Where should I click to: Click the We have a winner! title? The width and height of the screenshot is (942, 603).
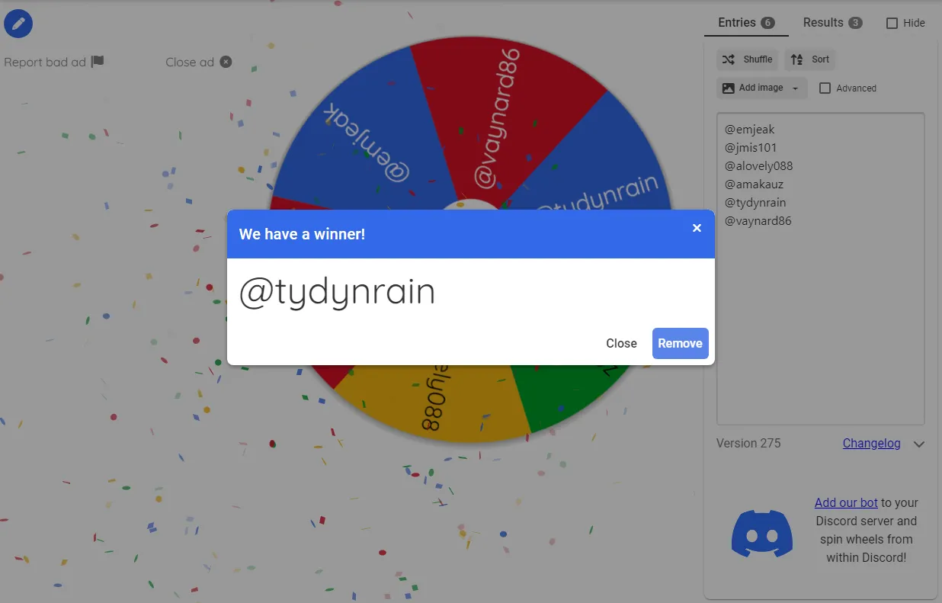click(x=302, y=234)
